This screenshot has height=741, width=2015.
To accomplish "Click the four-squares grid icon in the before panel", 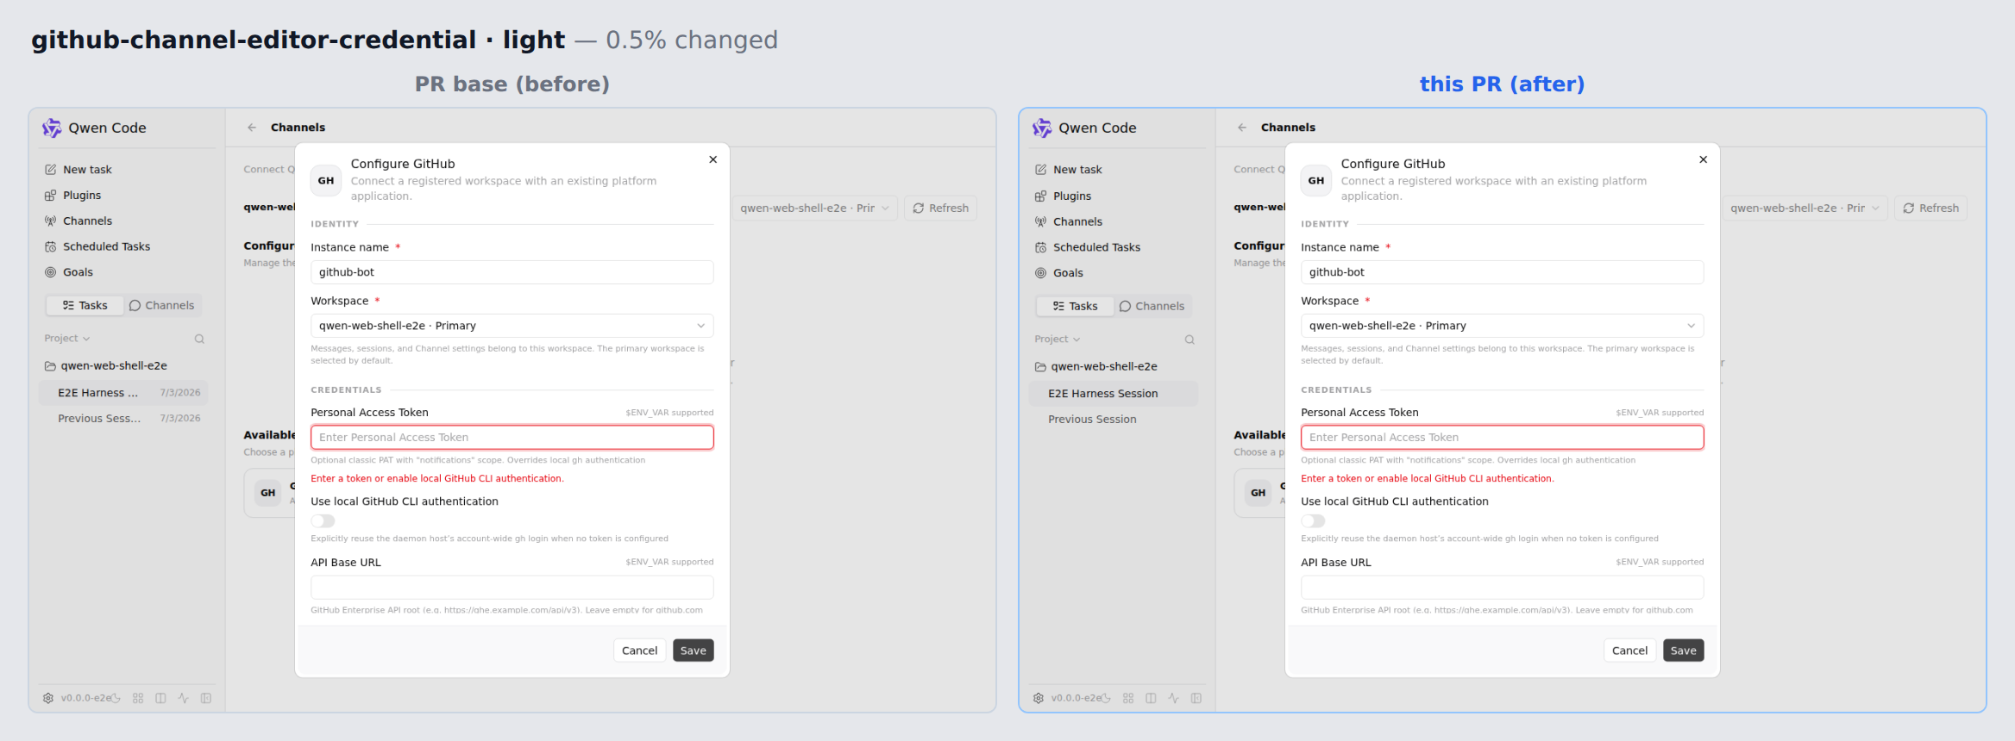I will pyautogui.click(x=138, y=698).
